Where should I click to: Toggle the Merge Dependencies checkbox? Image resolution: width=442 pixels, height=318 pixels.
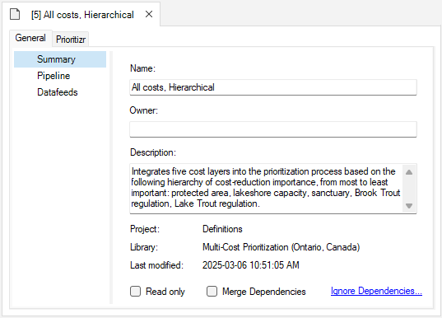coord(212,291)
